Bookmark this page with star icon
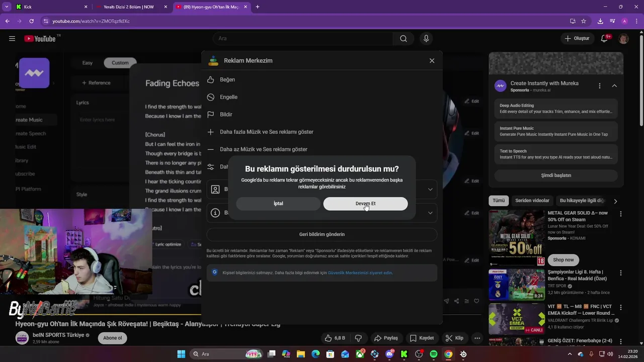644x362 pixels. coord(584,21)
